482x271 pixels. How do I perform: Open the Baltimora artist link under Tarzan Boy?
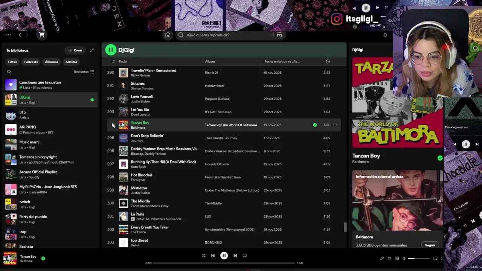click(360, 162)
